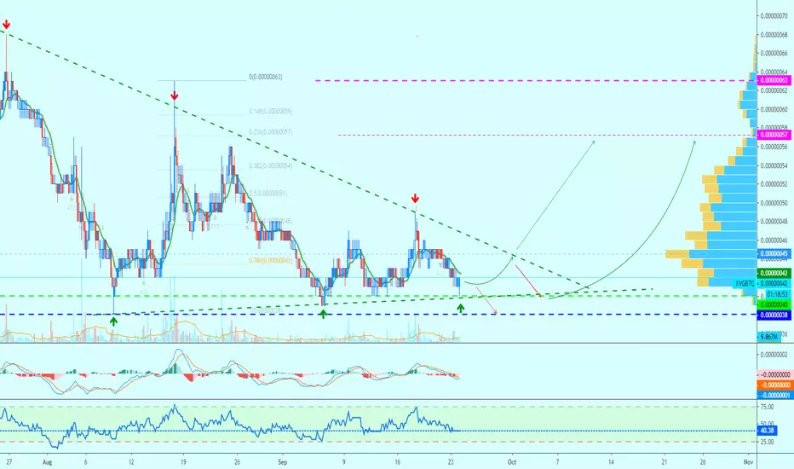
Task: Select the dark blue 0.00000038 price label
Action: point(774,315)
